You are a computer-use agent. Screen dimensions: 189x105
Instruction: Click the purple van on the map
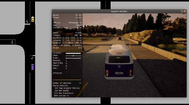click(32, 67)
